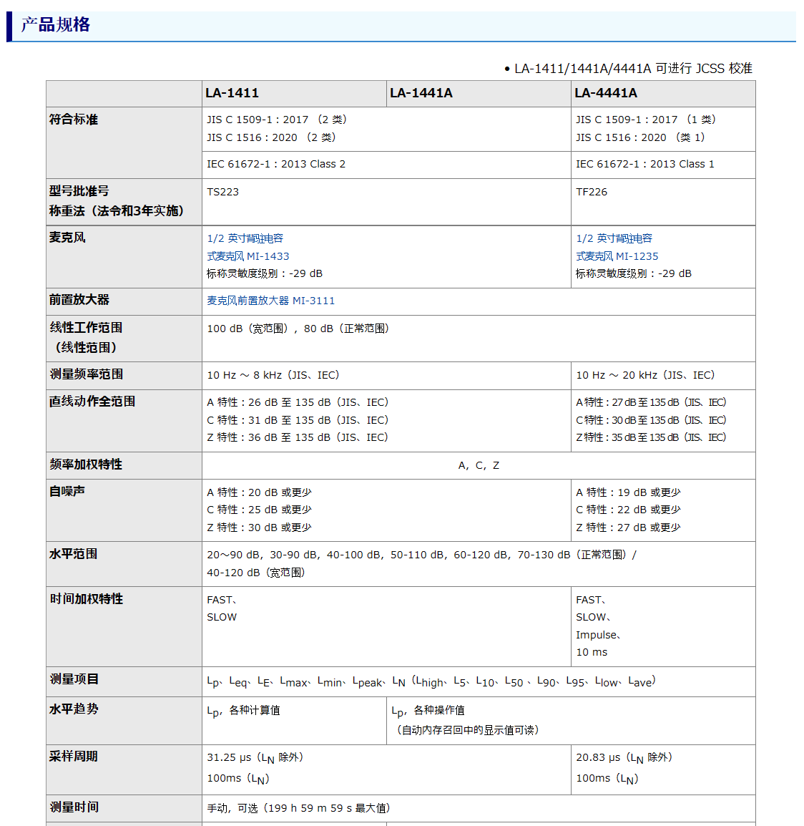This screenshot has height=826, width=804.
Task: Click the 自噪声 row label
Action: (x=67, y=492)
